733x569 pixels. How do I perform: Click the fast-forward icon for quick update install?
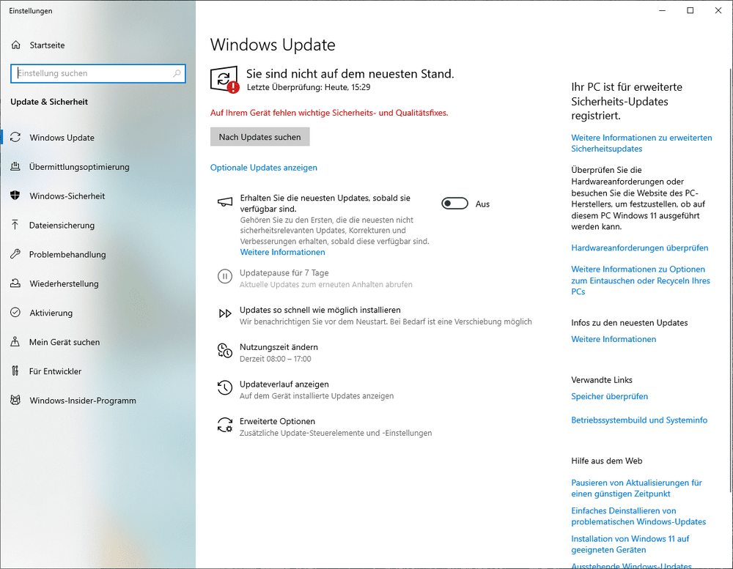(225, 313)
